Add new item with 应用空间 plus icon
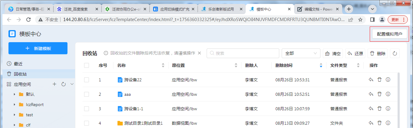 (54, 84)
